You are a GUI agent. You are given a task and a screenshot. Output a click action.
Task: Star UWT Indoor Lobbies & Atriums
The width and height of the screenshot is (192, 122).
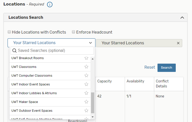86,93
